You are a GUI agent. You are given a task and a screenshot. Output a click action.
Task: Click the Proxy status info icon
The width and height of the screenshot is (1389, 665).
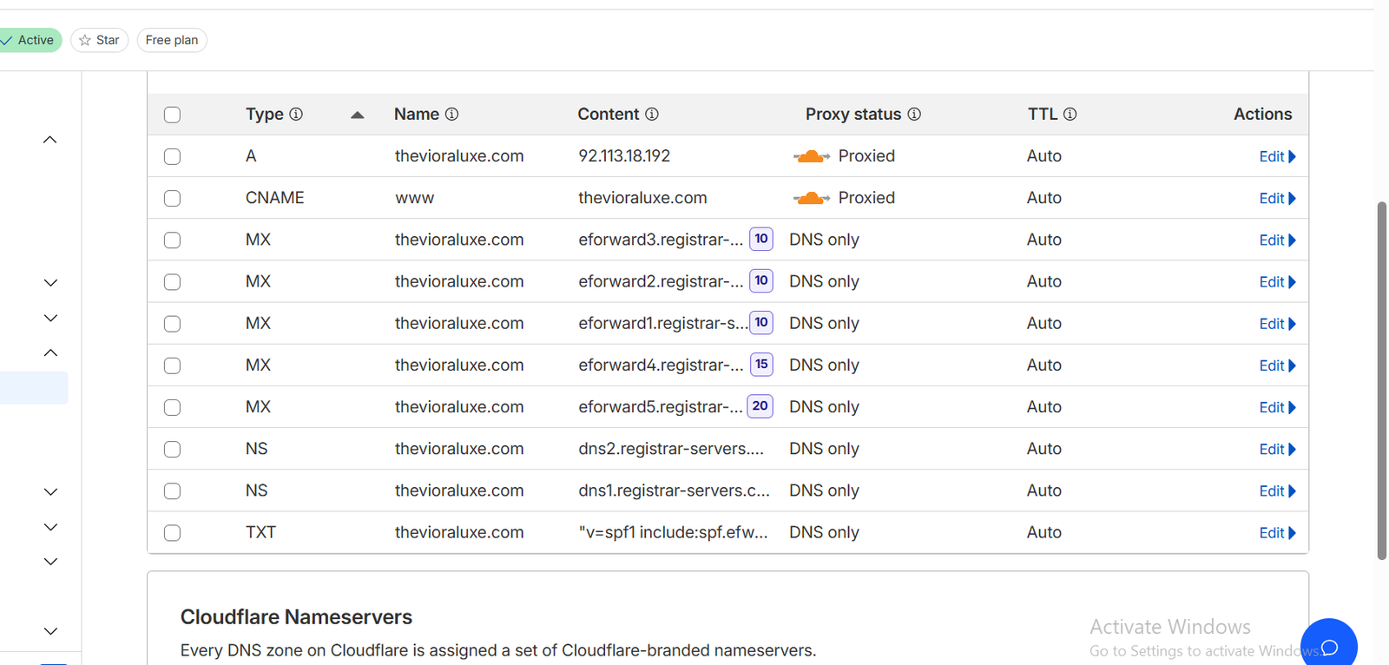click(x=914, y=115)
